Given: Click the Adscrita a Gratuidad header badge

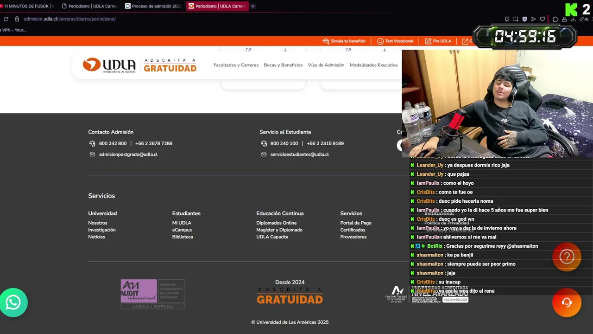Looking at the screenshot, I should tap(170, 65).
